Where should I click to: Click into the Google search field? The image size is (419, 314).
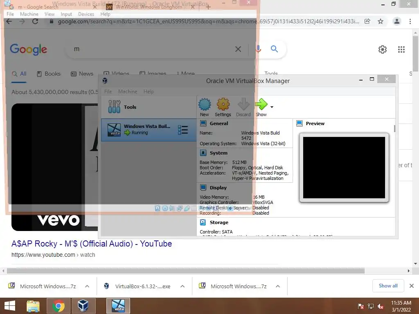tap(152, 49)
